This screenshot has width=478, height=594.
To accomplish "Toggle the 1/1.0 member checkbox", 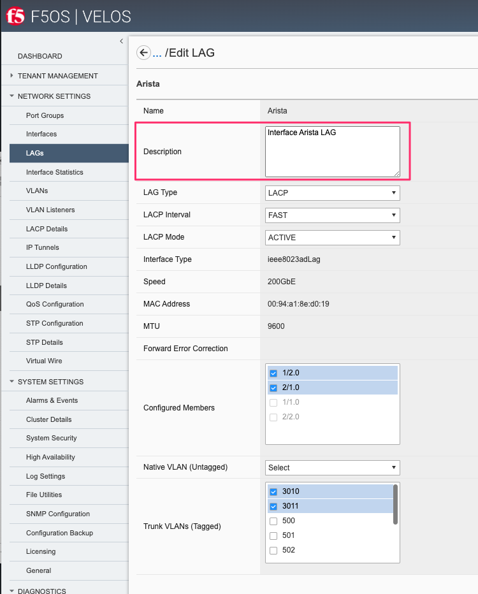I will click(273, 403).
